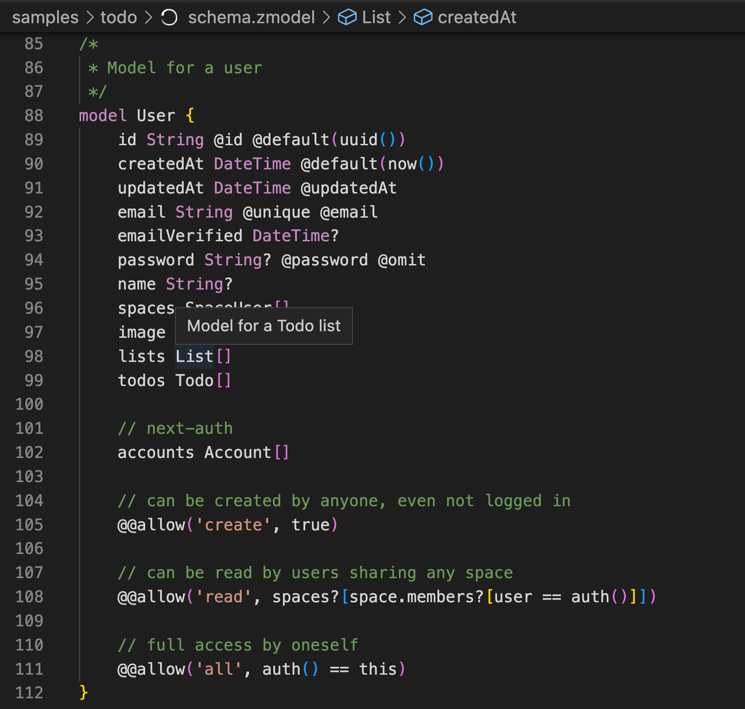This screenshot has width=745, height=709.
Task: Open the todo breadcrumb entry
Action: (x=118, y=17)
